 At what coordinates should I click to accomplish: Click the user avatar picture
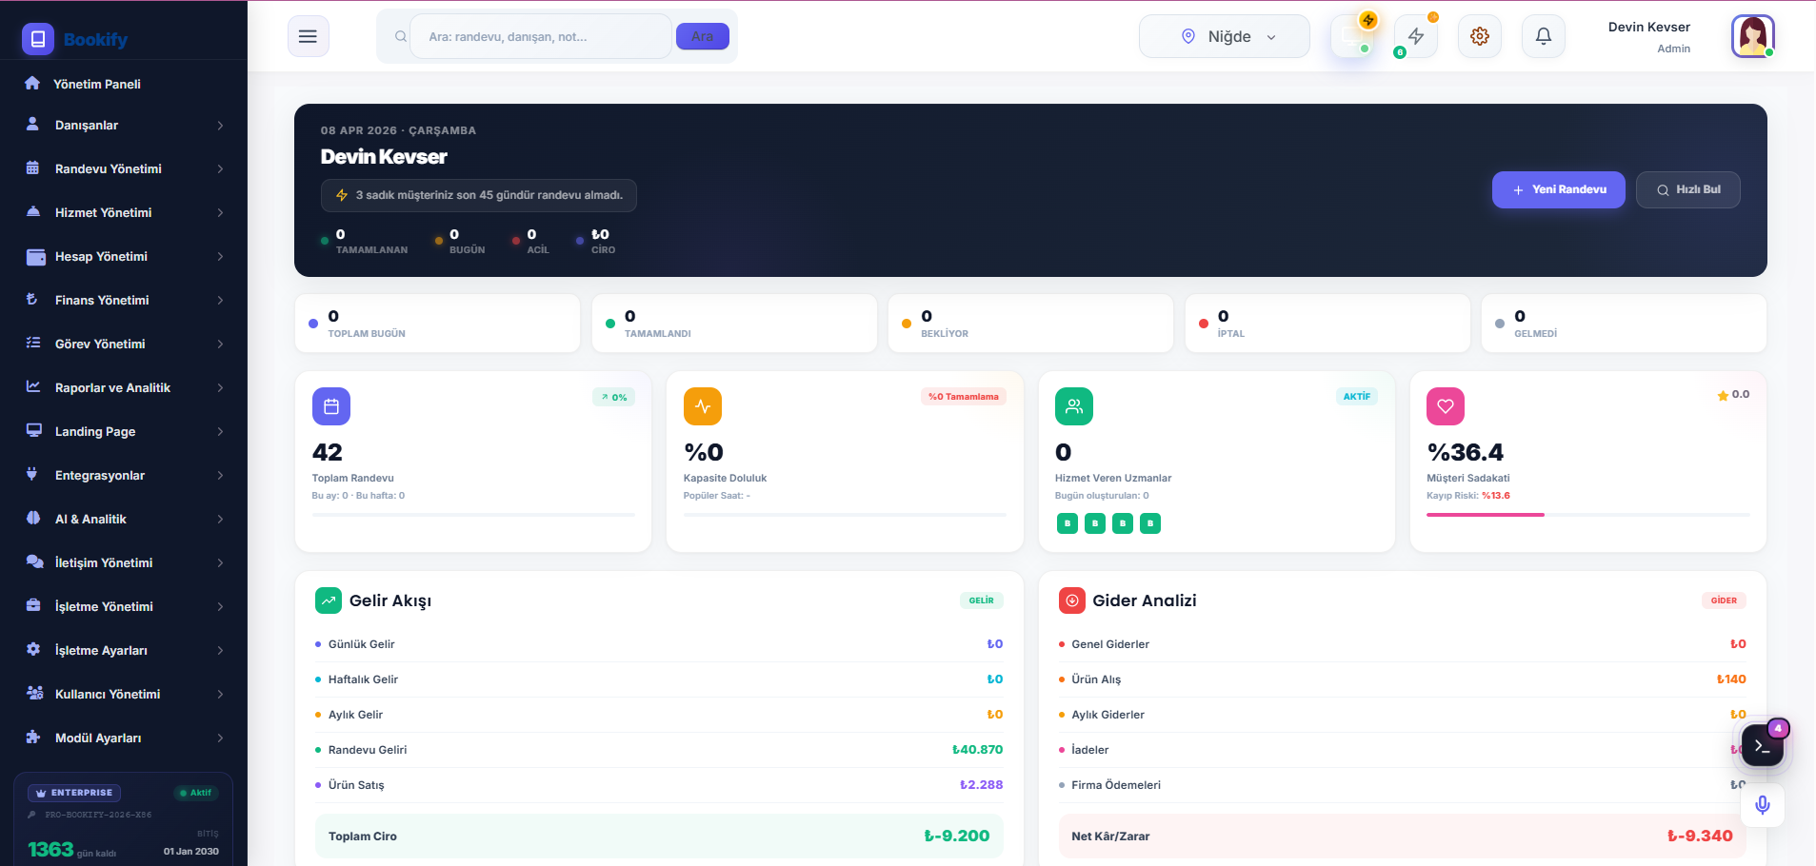tap(1752, 36)
